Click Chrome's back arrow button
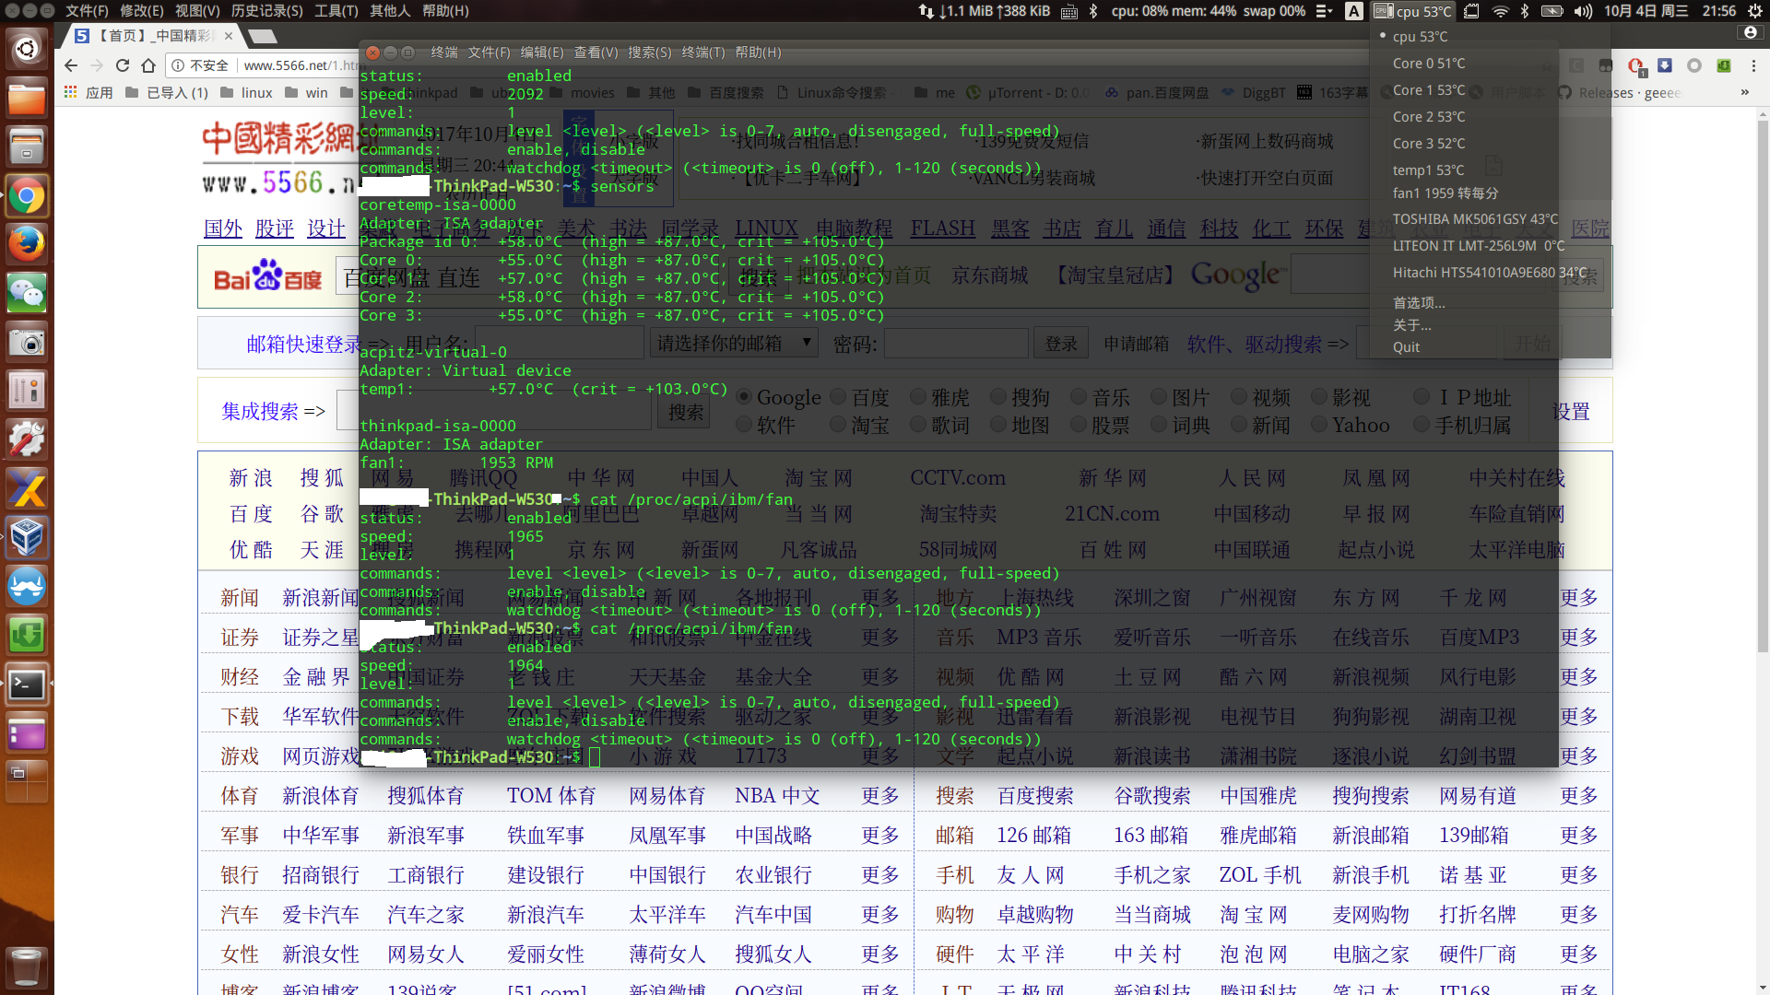The height and width of the screenshot is (995, 1770). [71, 65]
